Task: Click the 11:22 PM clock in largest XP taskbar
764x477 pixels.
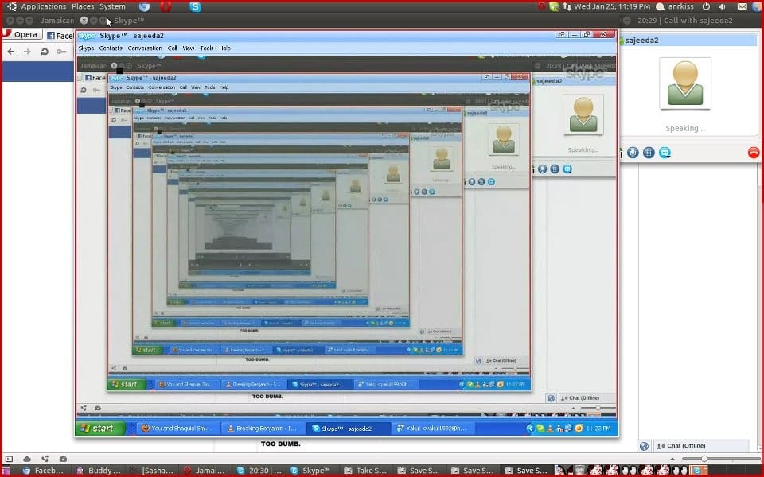Action: coord(598,429)
